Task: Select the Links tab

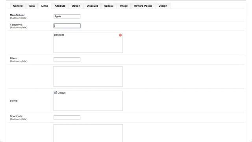Action: click(44, 6)
